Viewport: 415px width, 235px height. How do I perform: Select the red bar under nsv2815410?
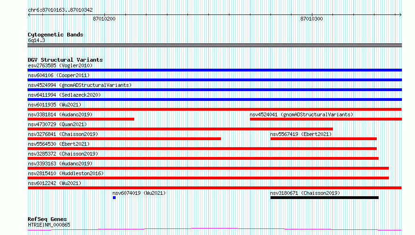[x=208, y=178]
